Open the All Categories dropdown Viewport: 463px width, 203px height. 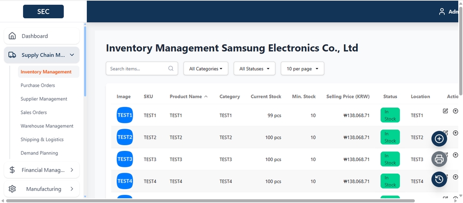[205, 68]
